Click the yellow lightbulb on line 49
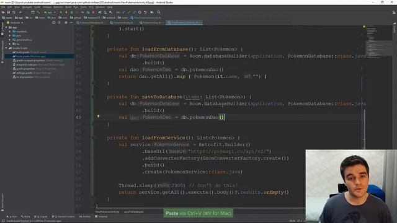 pos(98,116)
